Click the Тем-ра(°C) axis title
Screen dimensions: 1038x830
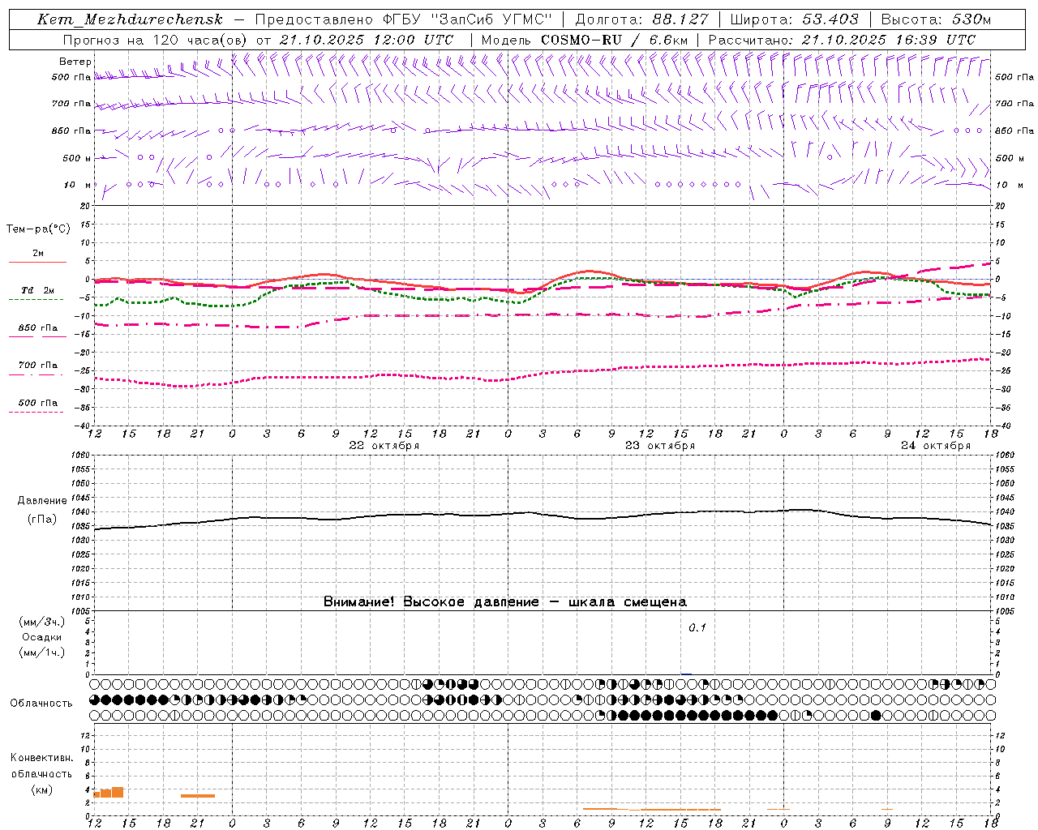coord(38,229)
